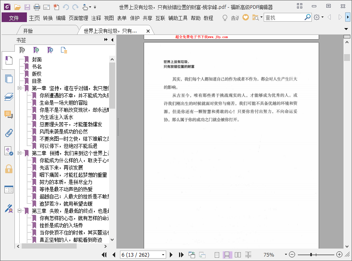The width and height of the screenshot is (352, 261).
Task: Redo the last action
Action: coord(75,7)
